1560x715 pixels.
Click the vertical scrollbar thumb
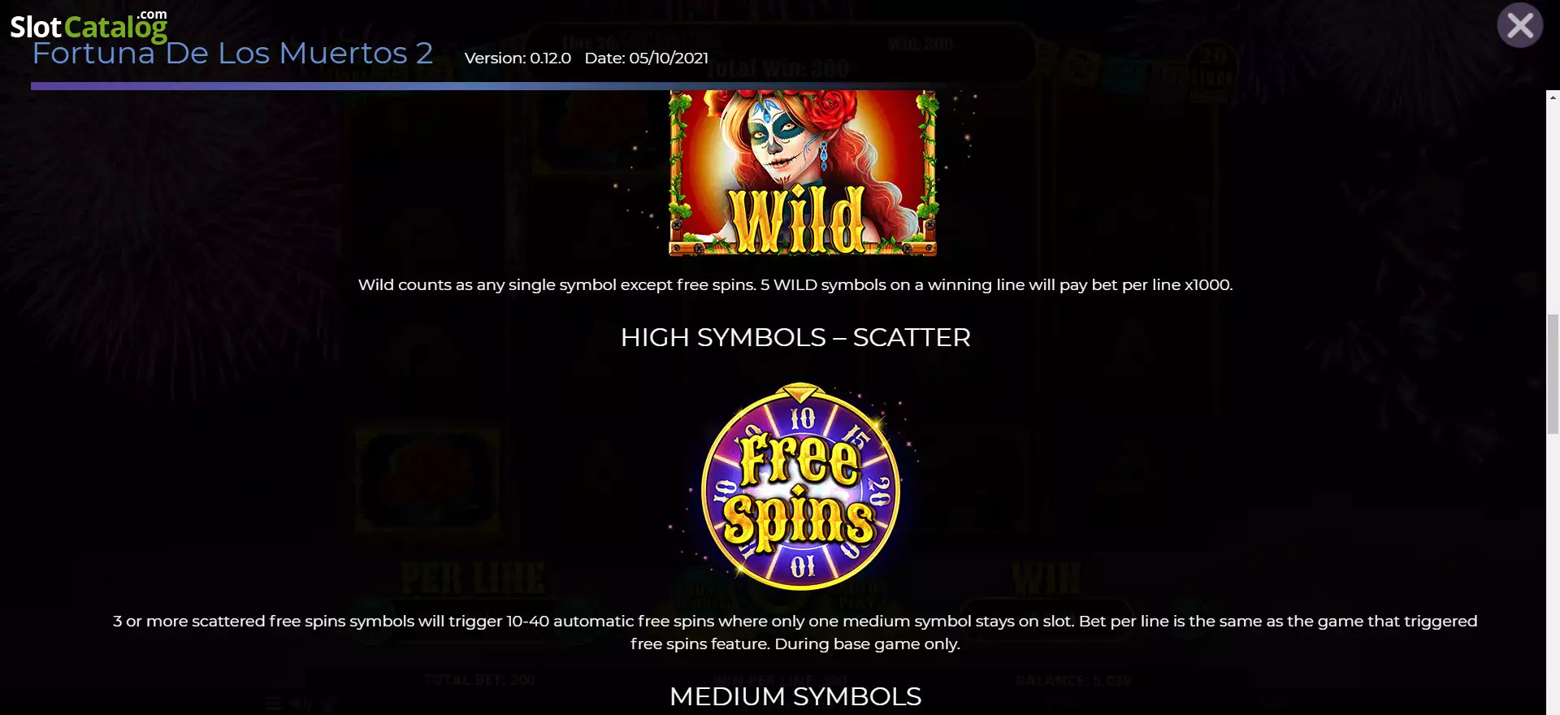click(1553, 375)
